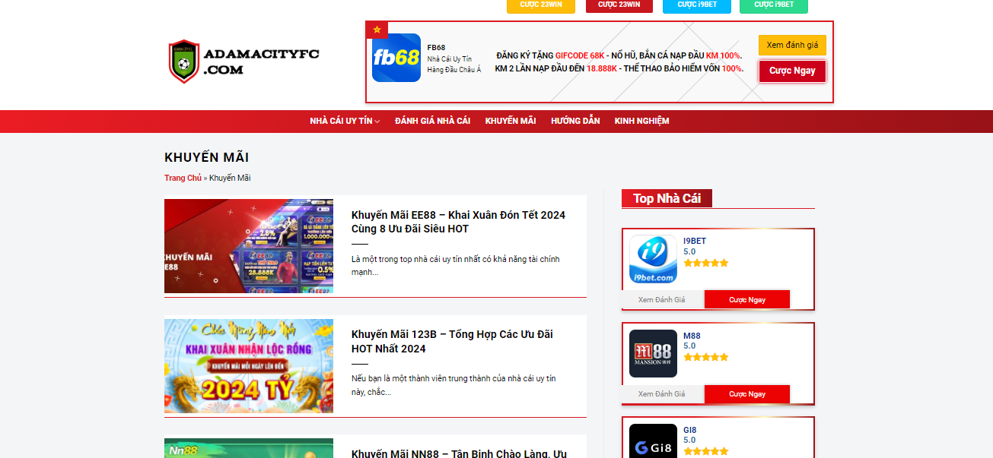Viewport: 993px width, 458px height.
Task: Click Xem đánh giá in FB68 banner
Action: 792,45
